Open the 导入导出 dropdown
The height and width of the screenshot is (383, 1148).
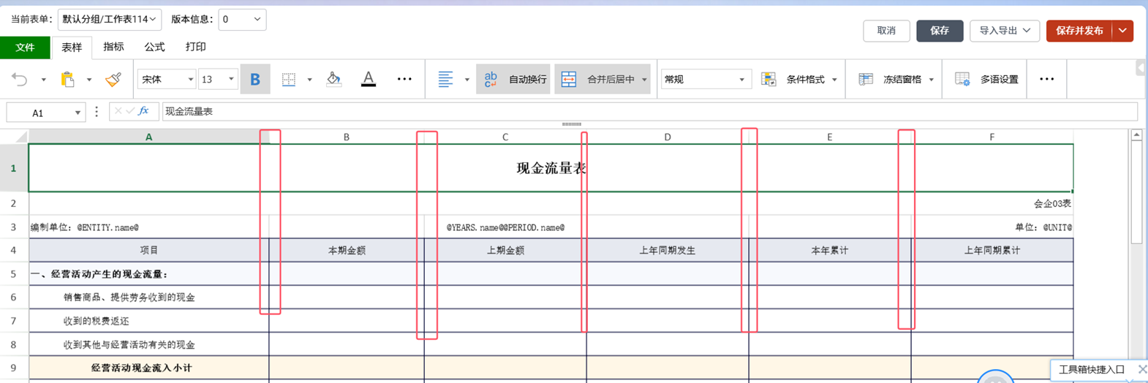coord(1005,31)
